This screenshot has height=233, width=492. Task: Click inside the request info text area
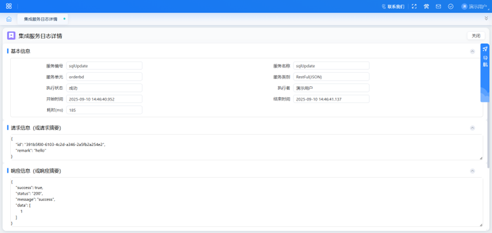(247, 147)
